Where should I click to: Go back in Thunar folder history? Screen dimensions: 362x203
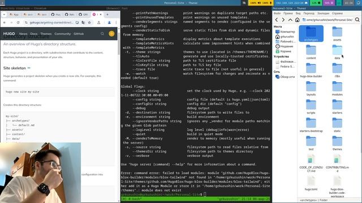(x=277, y=20)
